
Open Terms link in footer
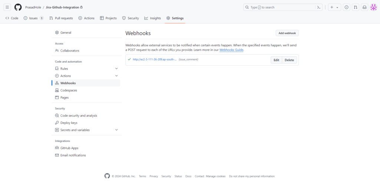coord(142,176)
